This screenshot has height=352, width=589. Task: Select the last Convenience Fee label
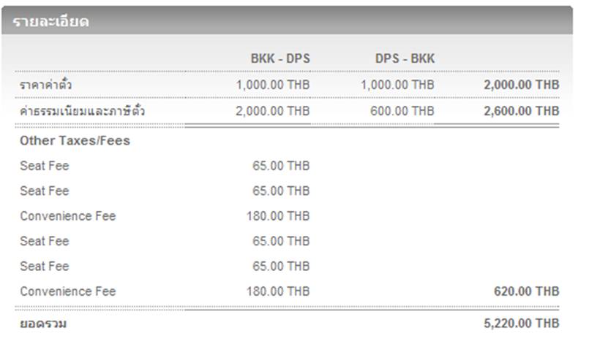(x=68, y=291)
